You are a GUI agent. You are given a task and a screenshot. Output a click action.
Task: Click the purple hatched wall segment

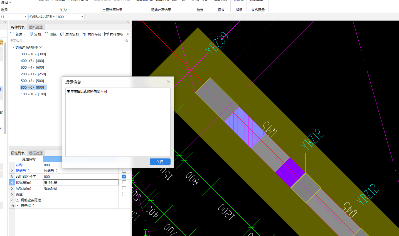244,126
